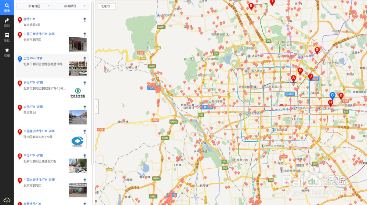Open road photo thumbnail of result E
The height and width of the screenshot is (205, 367).
click(x=78, y=117)
